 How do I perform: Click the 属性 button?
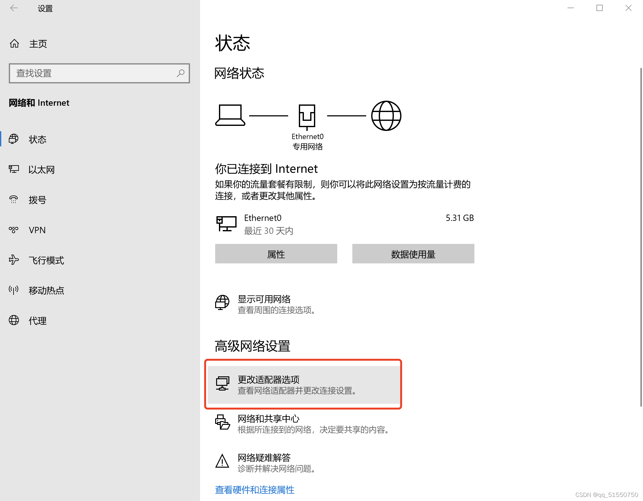point(276,254)
